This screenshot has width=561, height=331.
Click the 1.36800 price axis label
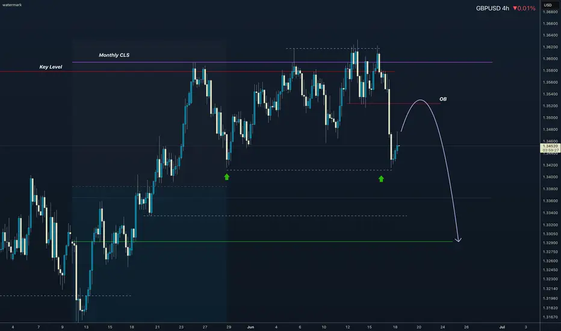pos(550,12)
